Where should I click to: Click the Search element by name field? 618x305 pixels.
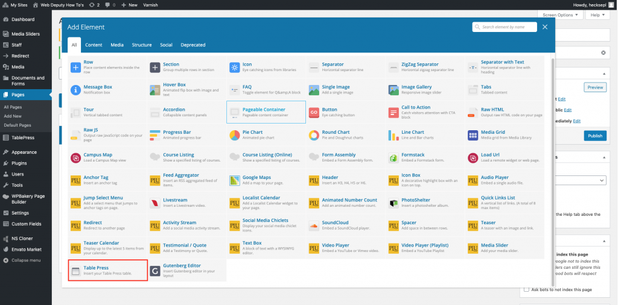pyautogui.click(x=505, y=27)
